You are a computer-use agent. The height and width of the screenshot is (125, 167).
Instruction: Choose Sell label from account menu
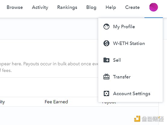click(117, 60)
